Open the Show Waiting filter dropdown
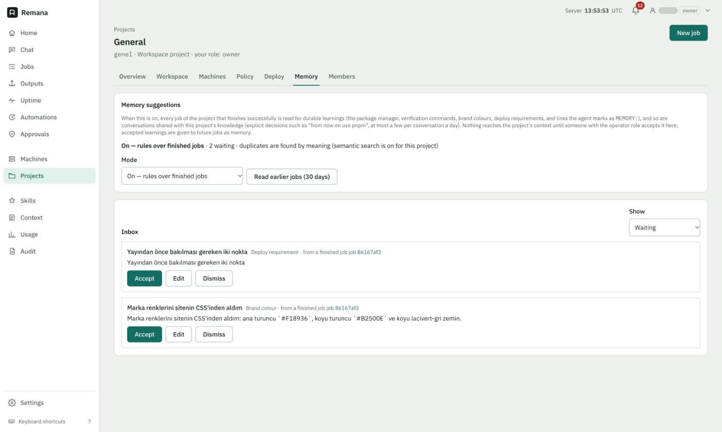The height and width of the screenshot is (432, 722). [x=664, y=227]
